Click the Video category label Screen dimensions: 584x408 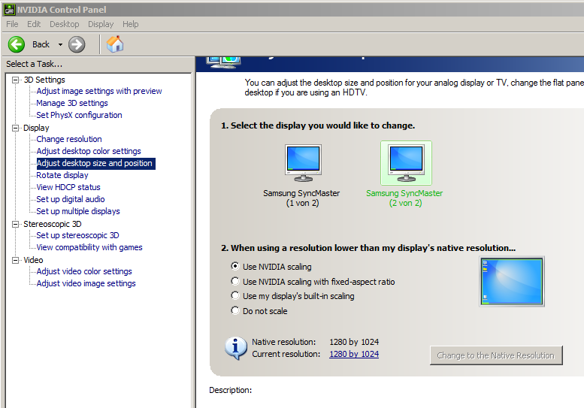33,260
